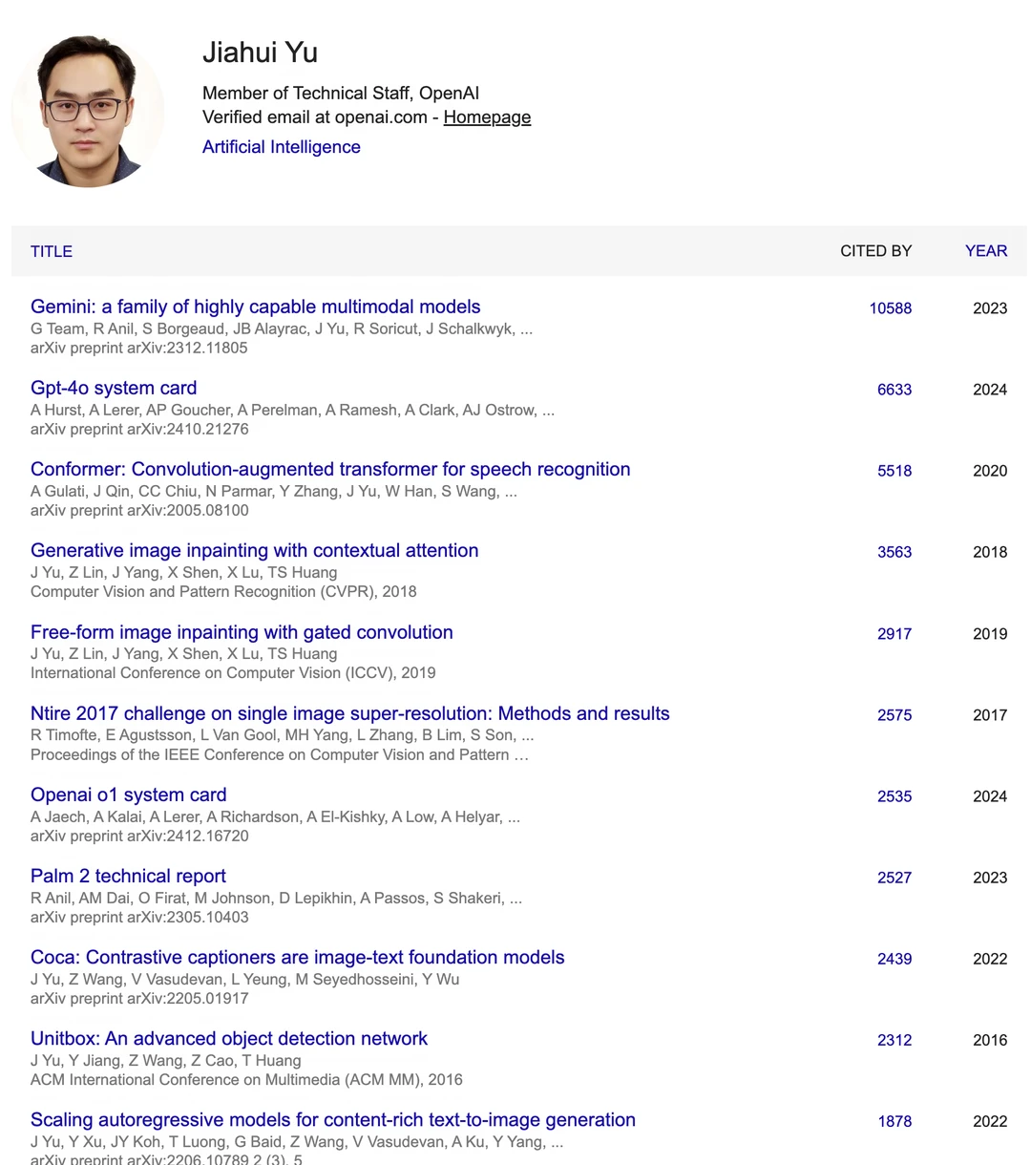Open the Openai o1 system card paper
The height and width of the screenshot is (1165, 1031).
point(128,794)
